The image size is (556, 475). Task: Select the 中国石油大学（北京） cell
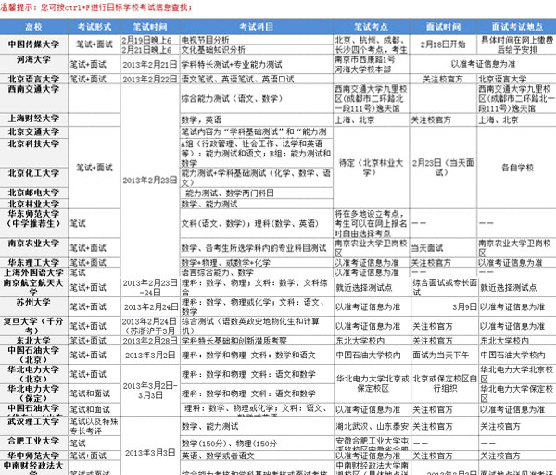coord(33,355)
